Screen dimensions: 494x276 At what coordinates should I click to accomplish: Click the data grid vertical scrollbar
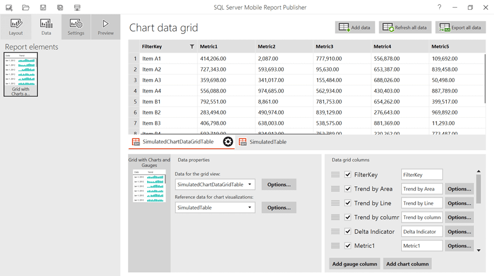click(485, 79)
